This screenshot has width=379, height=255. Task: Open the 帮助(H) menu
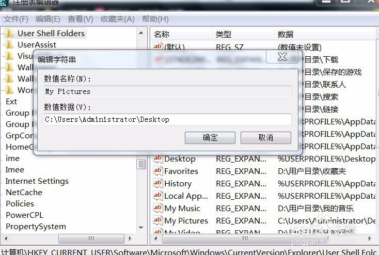pos(155,19)
